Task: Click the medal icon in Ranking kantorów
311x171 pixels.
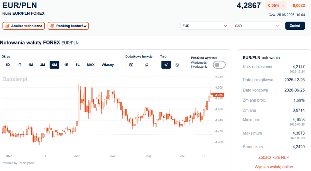Action: click(52, 26)
